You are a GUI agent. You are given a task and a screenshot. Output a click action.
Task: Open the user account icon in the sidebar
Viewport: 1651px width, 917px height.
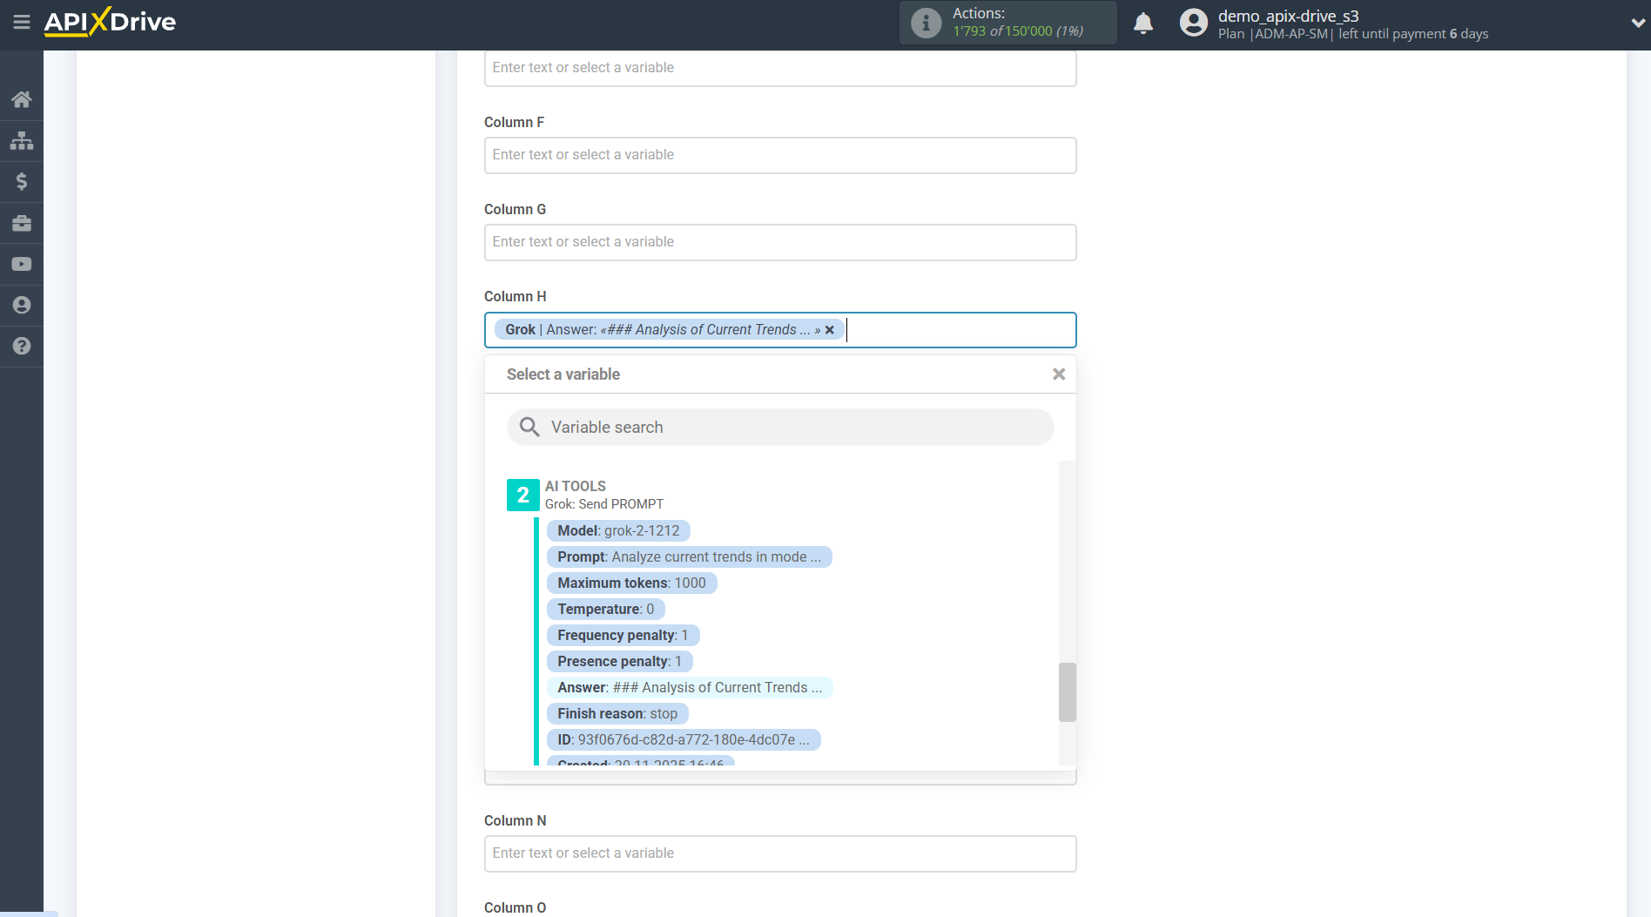pyautogui.click(x=22, y=305)
